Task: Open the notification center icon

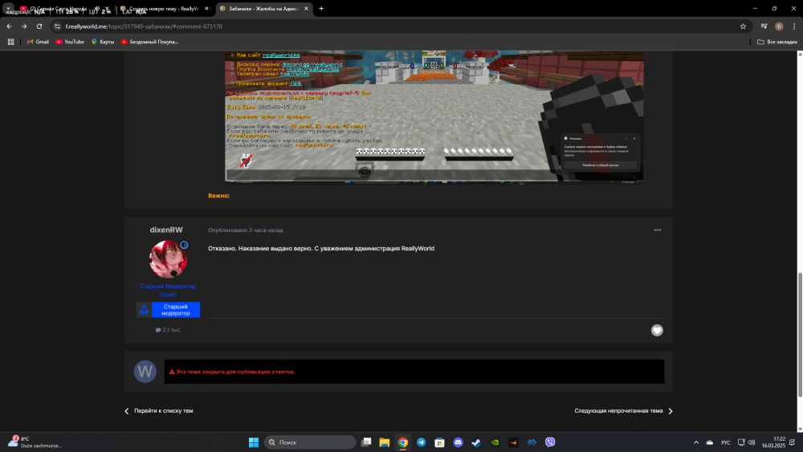Action: pos(793,442)
